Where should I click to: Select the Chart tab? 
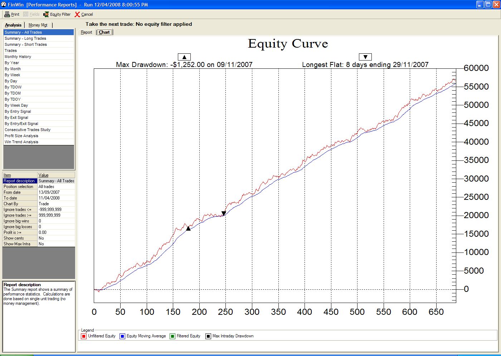click(104, 32)
